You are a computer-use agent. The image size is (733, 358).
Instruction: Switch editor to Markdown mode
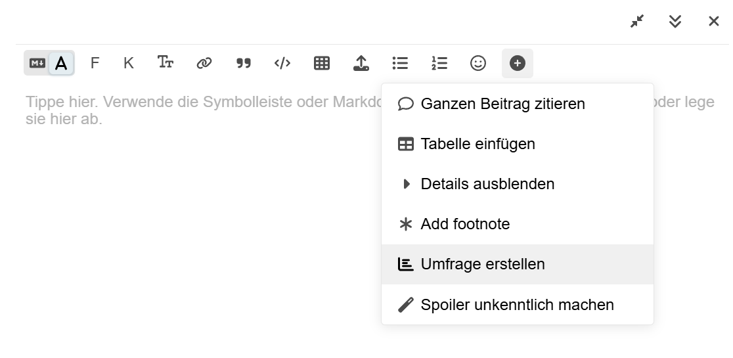pyautogui.click(x=37, y=63)
